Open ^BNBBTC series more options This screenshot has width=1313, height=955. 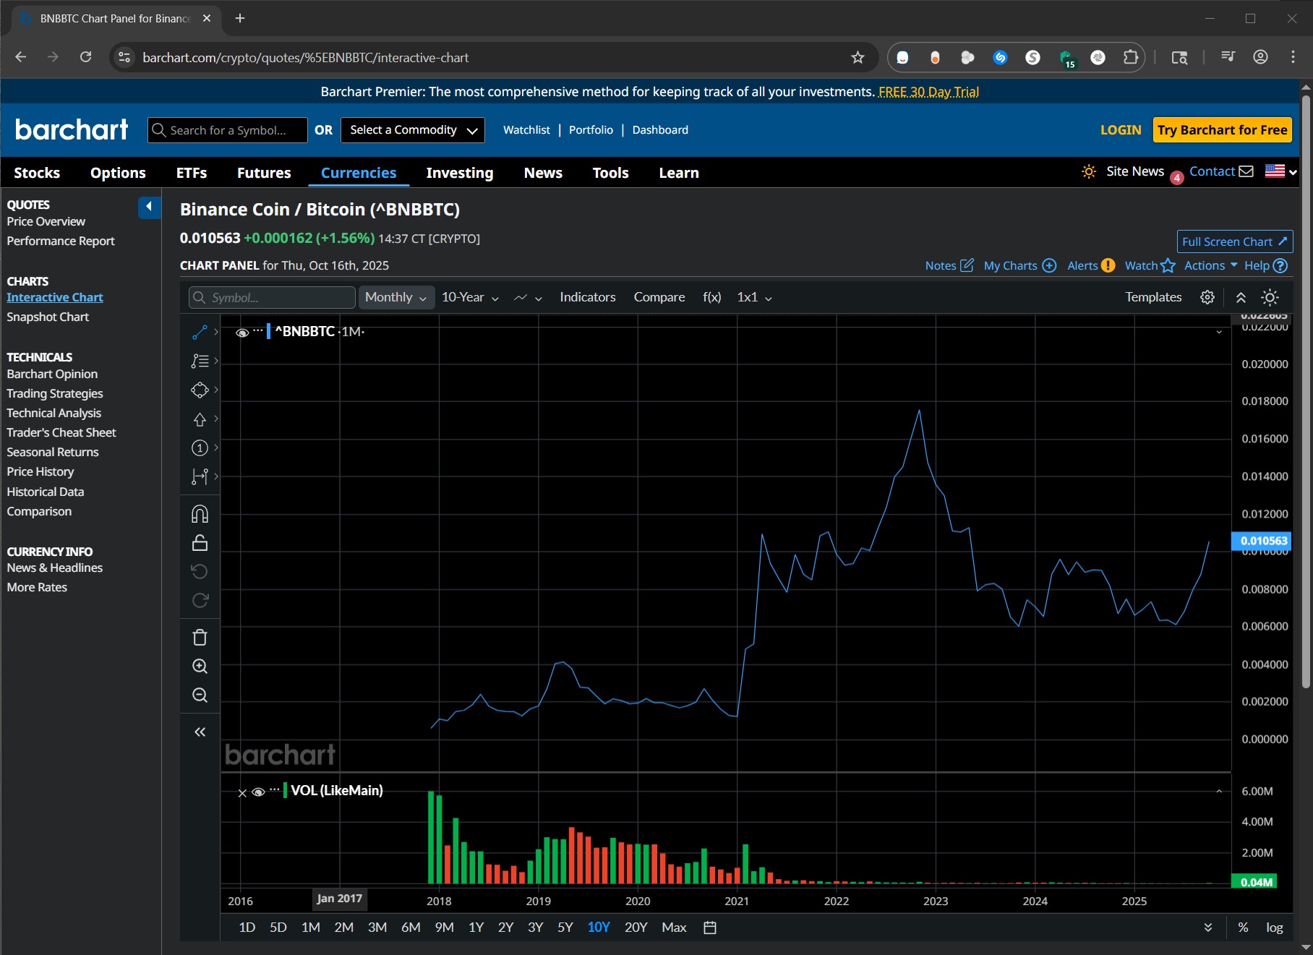point(258,330)
